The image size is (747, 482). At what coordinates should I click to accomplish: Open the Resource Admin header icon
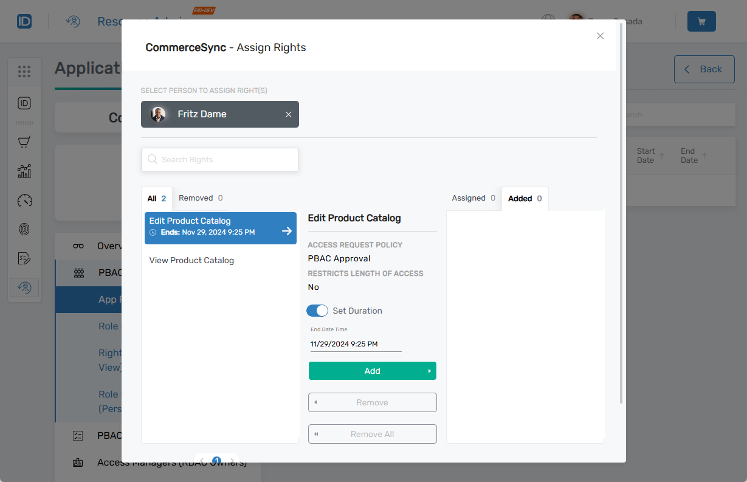point(73,21)
